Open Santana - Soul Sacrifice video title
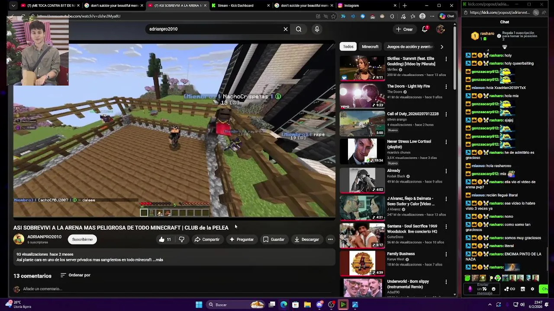The image size is (554, 311). [x=412, y=229]
